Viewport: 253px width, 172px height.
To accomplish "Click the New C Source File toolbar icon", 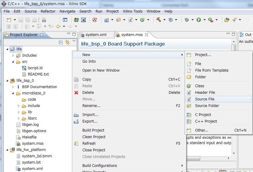I will coord(130,20).
